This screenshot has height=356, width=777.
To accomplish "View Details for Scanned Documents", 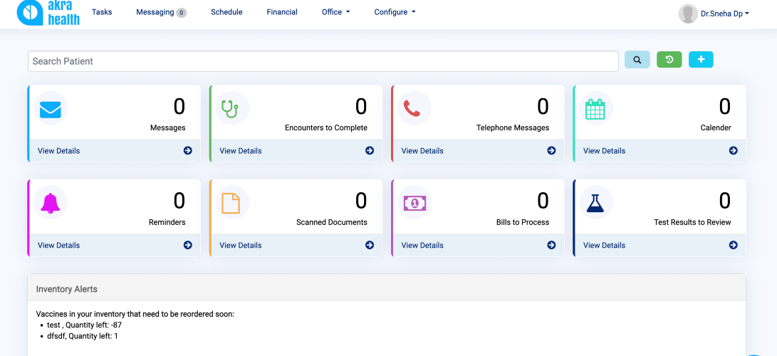I will (240, 245).
